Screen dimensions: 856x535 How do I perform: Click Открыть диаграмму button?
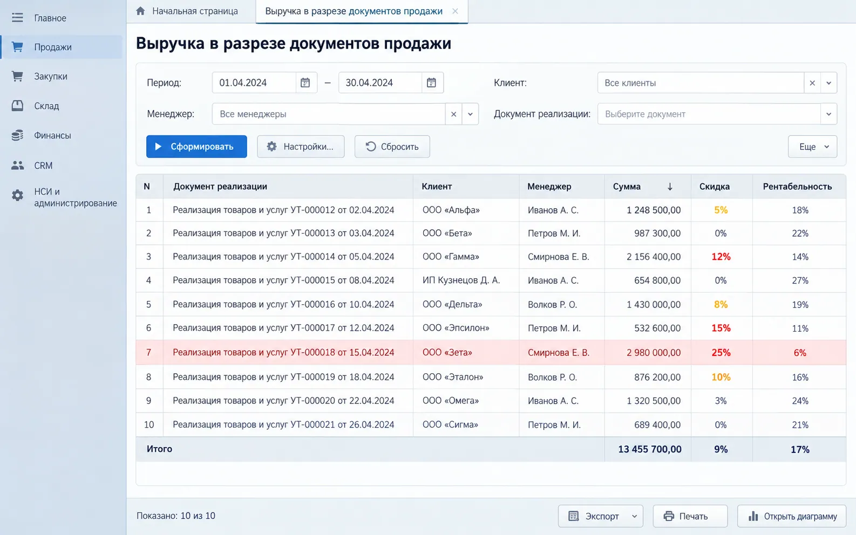792,516
